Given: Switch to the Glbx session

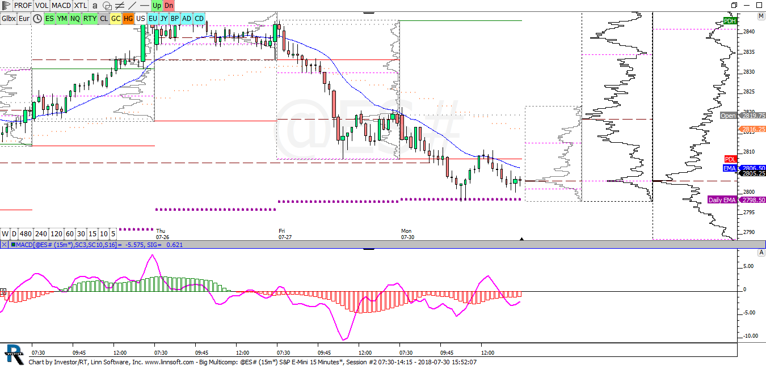Looking at the screenshot, I should tap(9, 18).
